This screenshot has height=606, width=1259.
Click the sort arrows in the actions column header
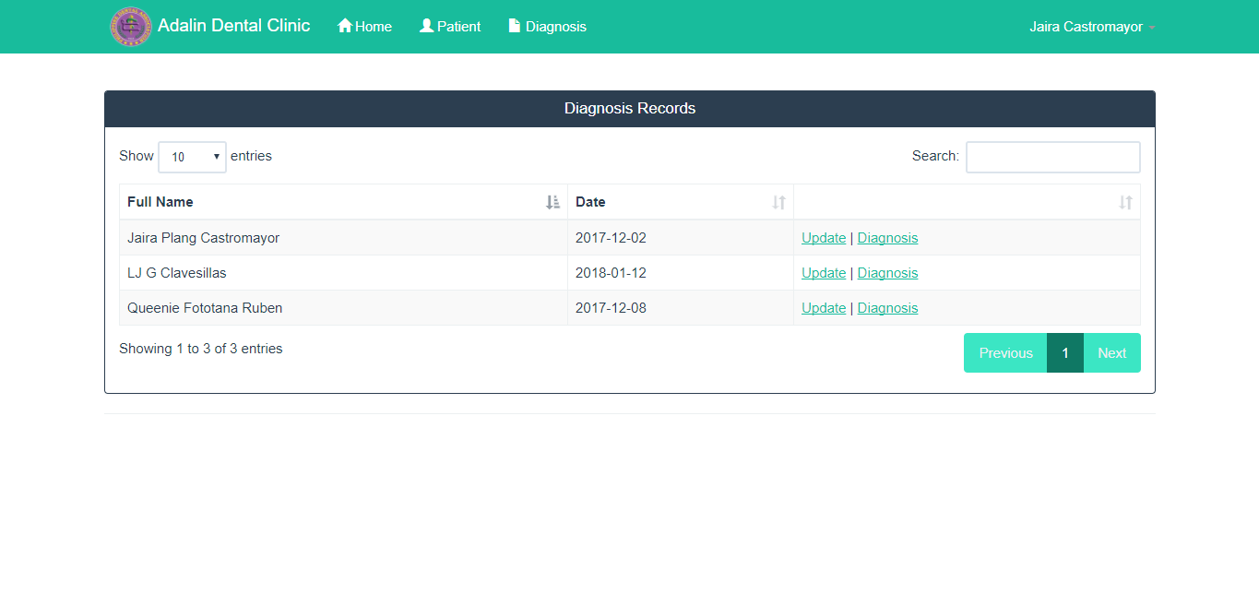(x=1125, y=201)
